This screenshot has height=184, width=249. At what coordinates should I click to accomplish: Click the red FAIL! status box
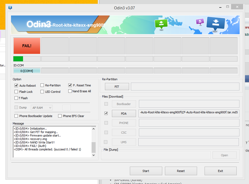27,46
